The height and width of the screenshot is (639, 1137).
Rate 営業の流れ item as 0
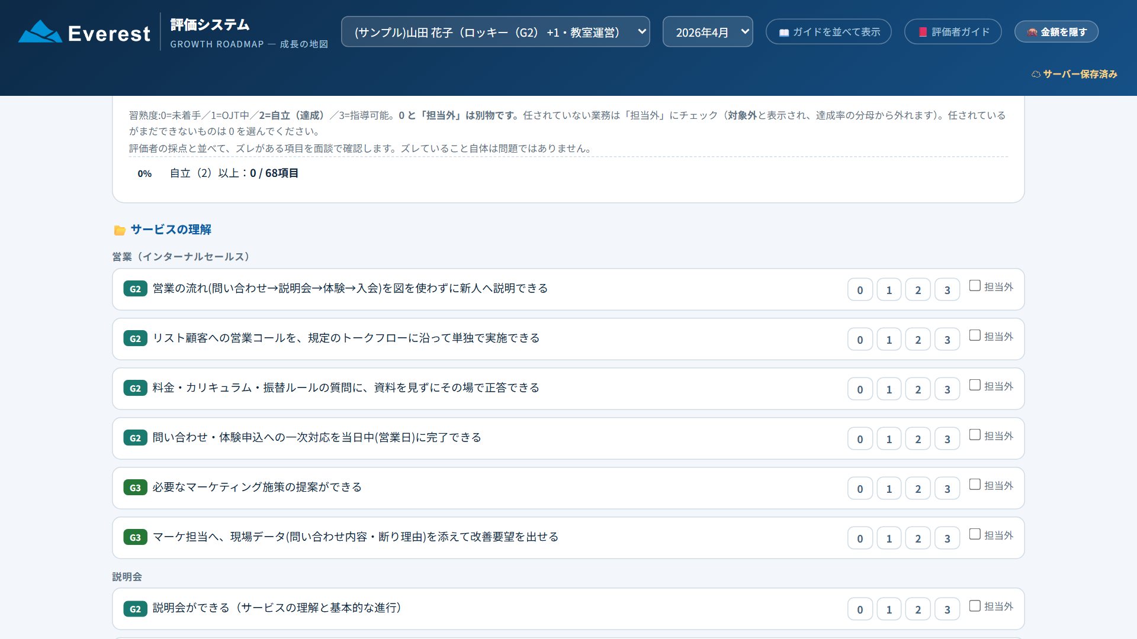[860, 290]
